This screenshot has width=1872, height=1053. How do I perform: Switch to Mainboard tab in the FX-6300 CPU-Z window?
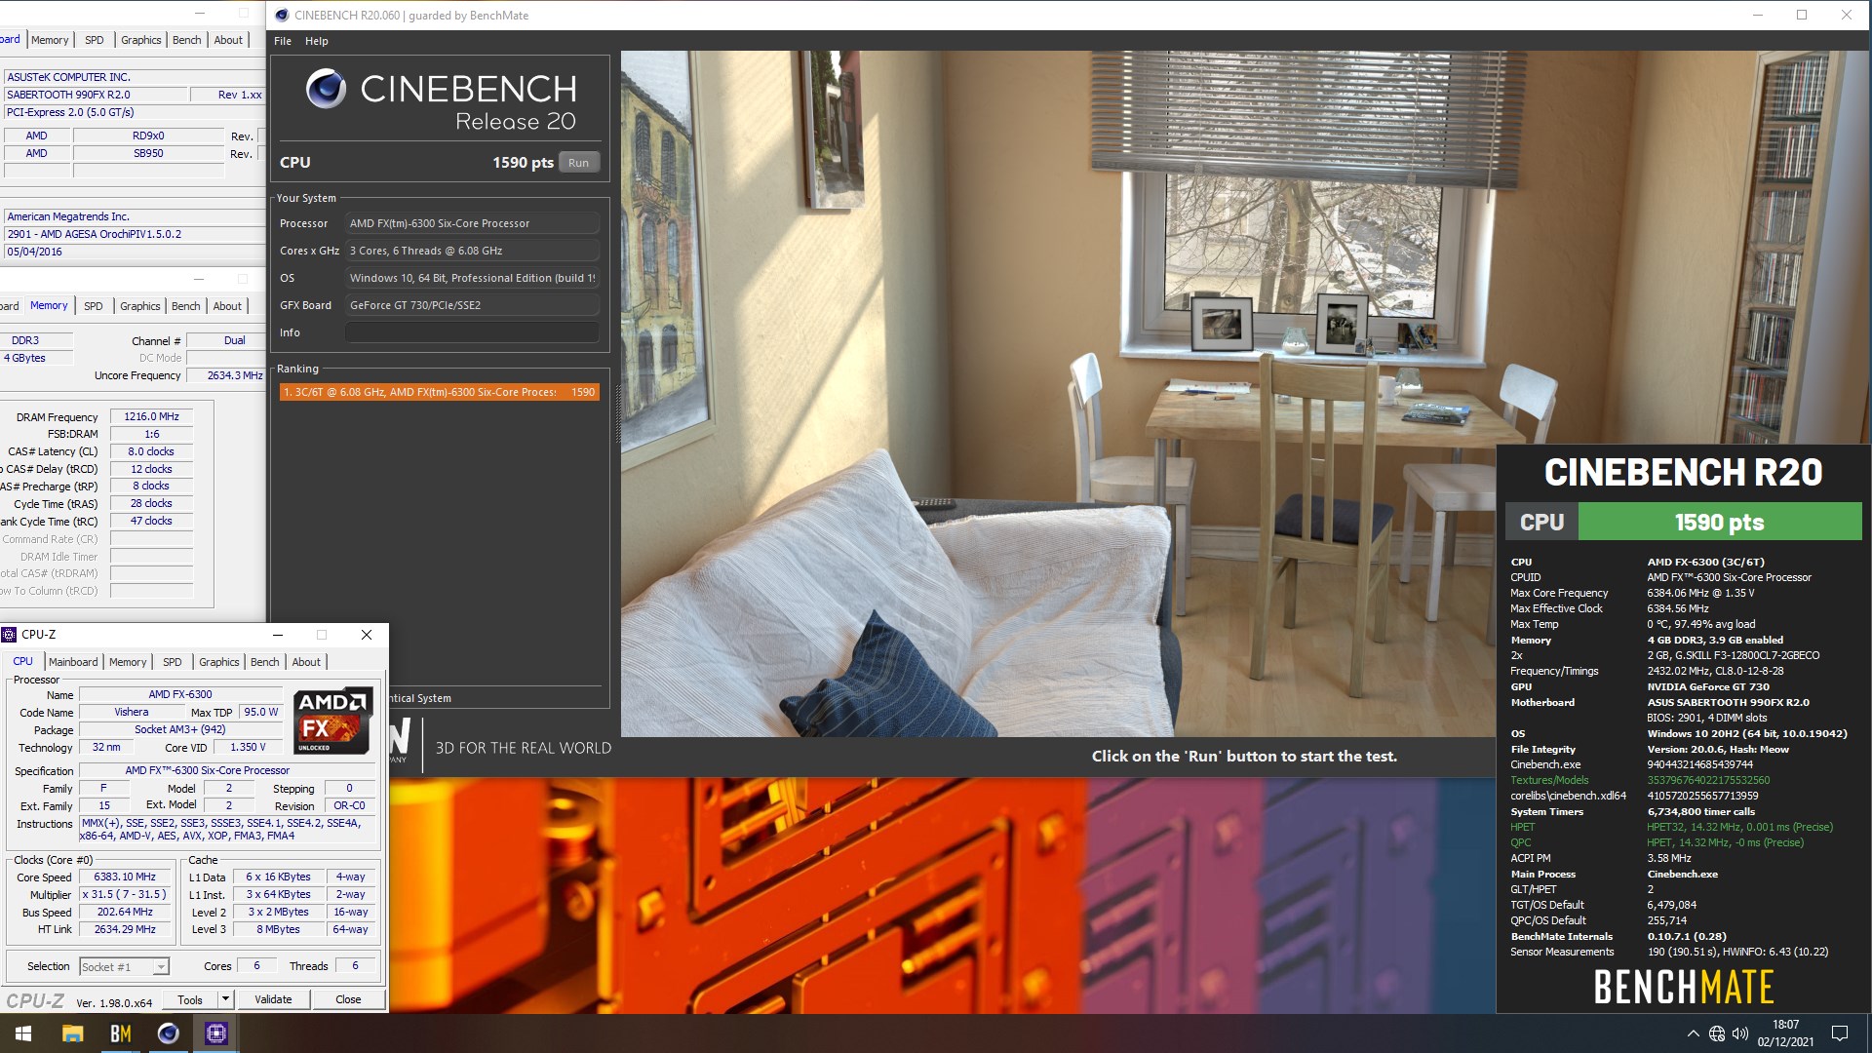73,662
